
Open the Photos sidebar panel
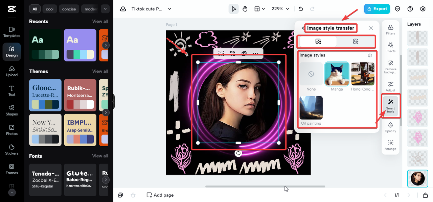pyautogui.click(x=12, y=130)
